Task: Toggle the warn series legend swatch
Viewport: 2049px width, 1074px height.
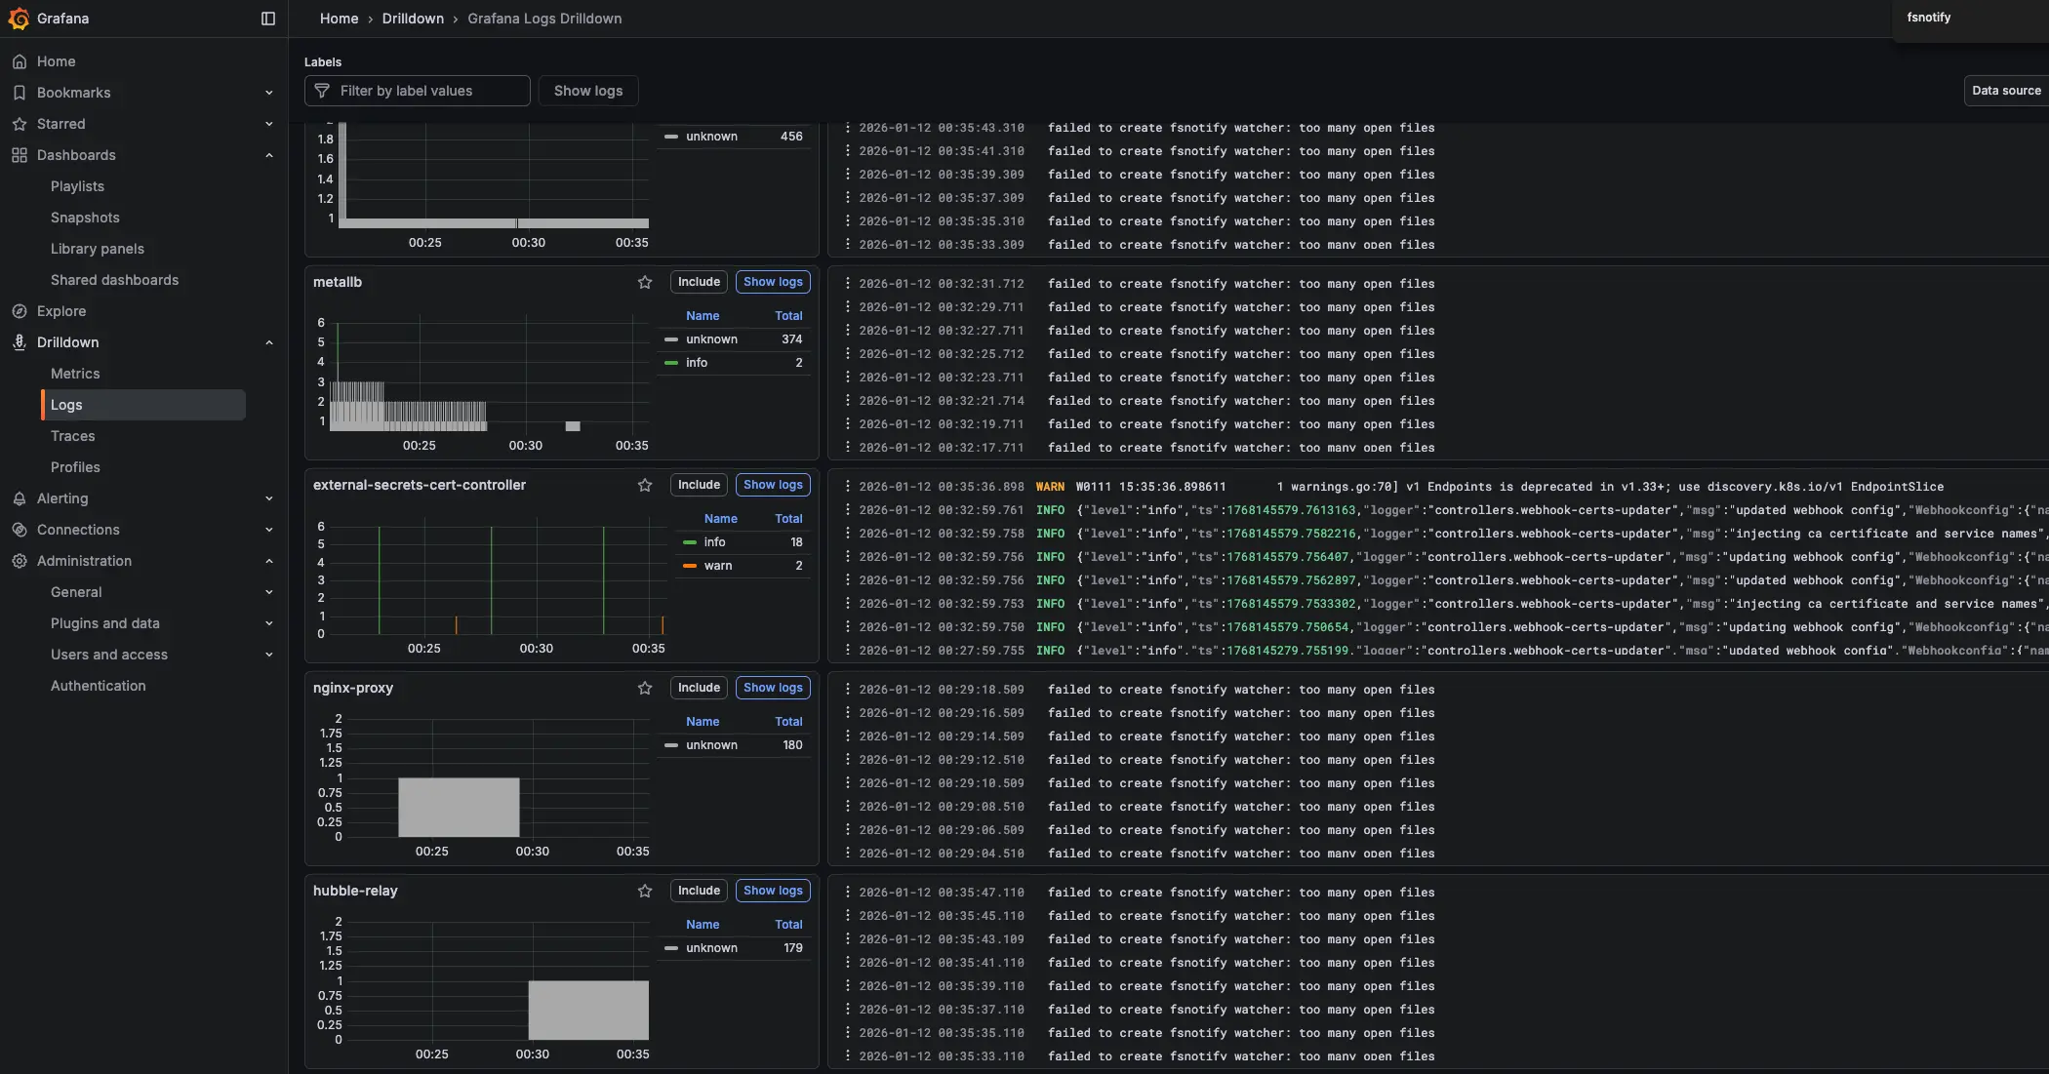Action: coord(690,566)
